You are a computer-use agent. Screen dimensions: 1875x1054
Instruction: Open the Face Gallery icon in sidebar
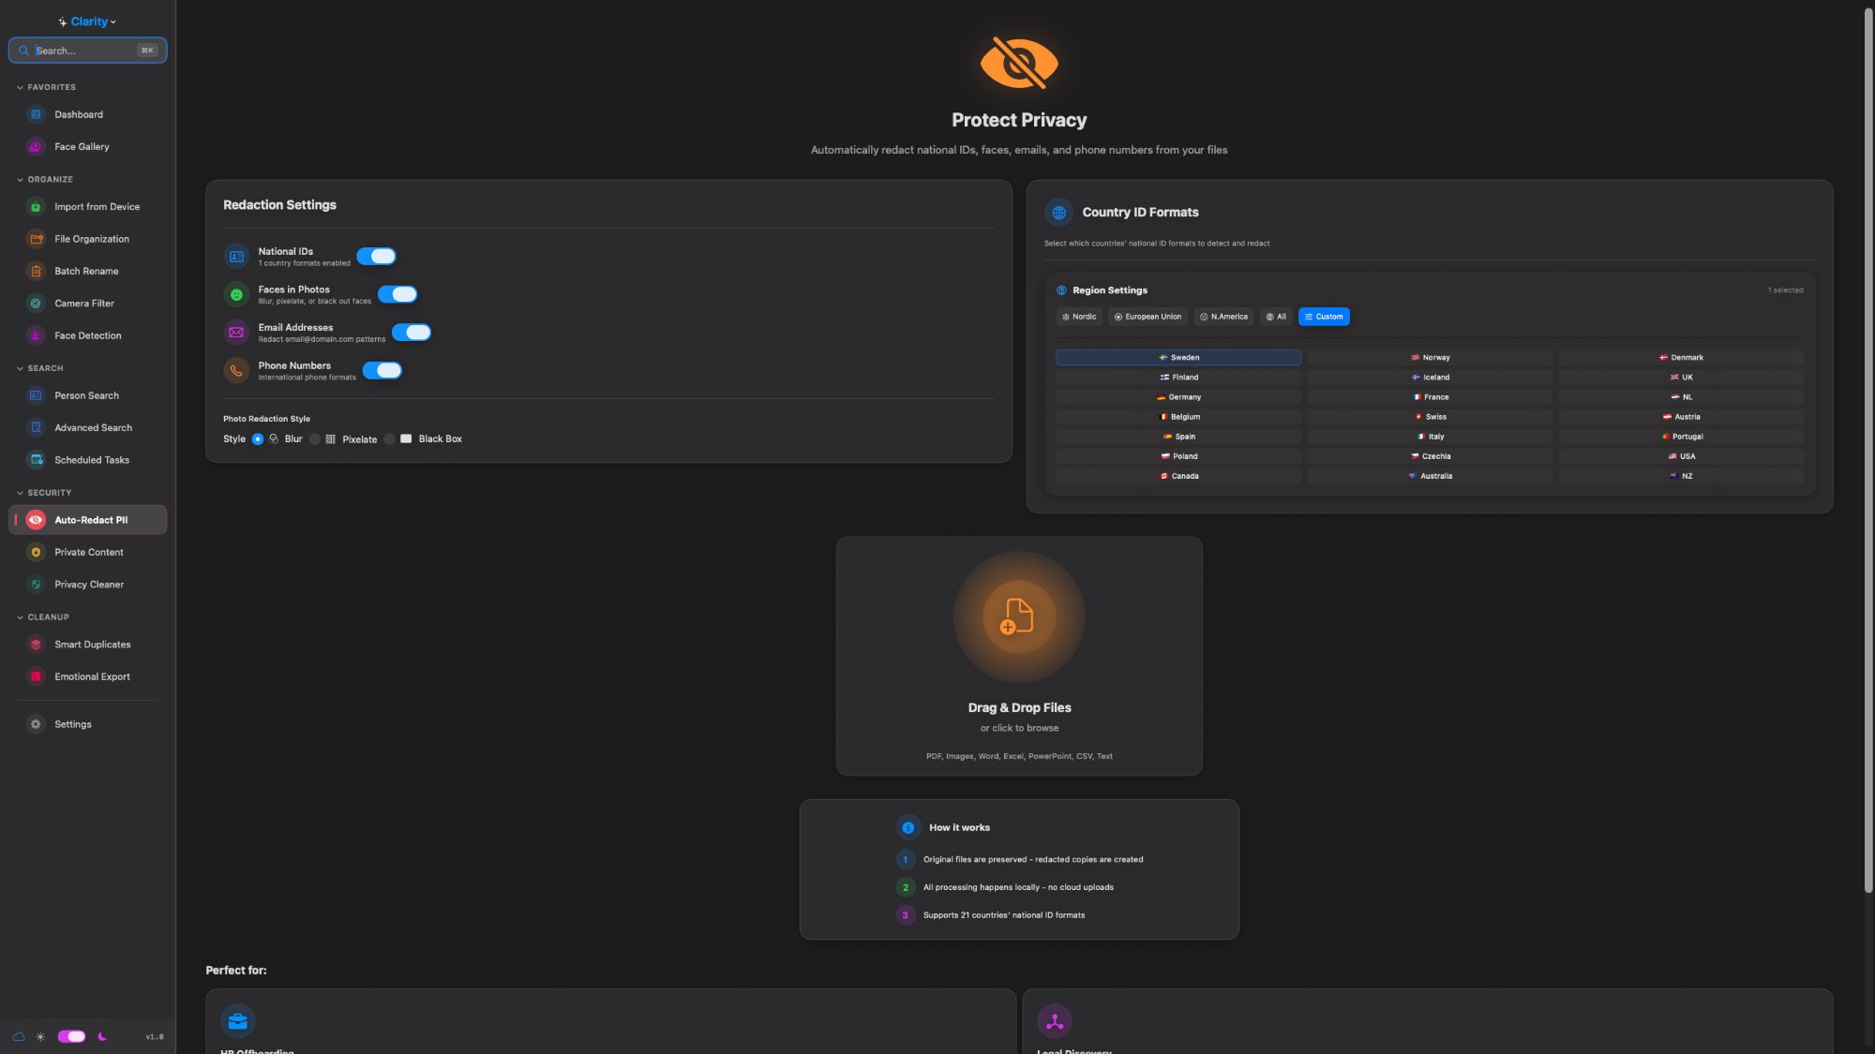pyautogui.click(x=36, y=147)
